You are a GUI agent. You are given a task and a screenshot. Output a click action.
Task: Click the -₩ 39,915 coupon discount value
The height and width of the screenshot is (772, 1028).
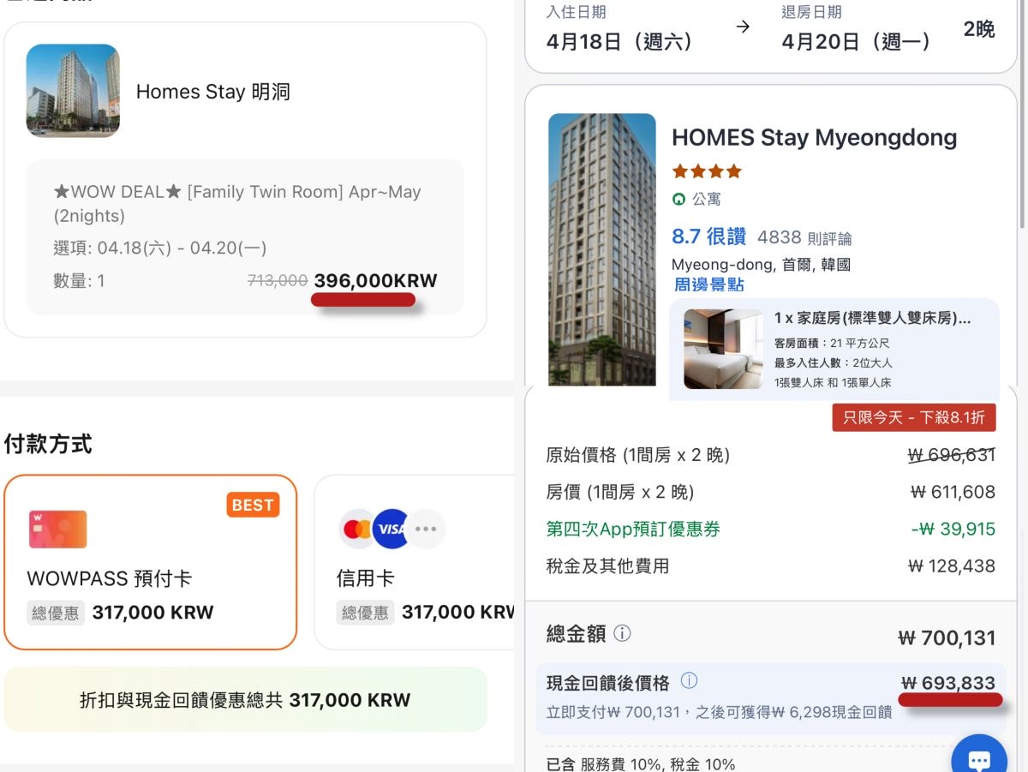coord(953,530)
